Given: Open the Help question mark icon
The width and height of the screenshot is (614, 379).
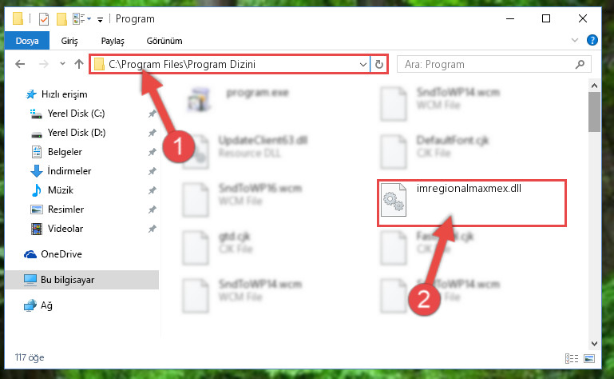Looking at the screenshot, I should point(592,40).
